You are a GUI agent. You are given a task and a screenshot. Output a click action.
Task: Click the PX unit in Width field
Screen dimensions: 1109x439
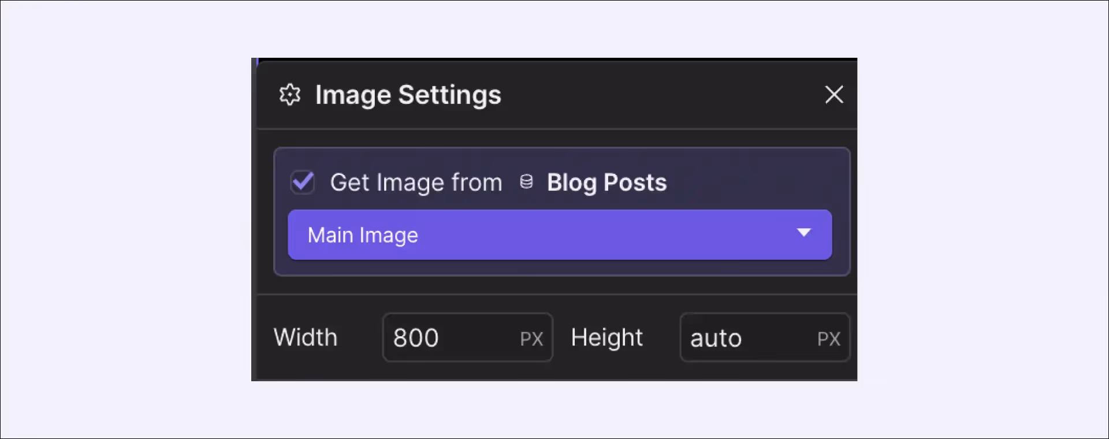point(531,339)
